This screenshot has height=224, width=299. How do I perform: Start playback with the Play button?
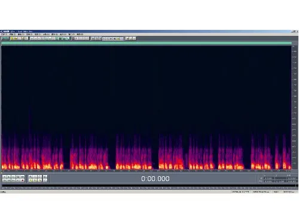(9, 177)
